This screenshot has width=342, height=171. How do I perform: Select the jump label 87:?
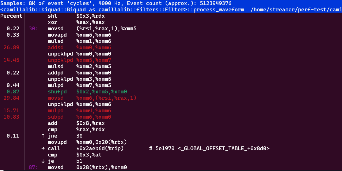click(x=33, y=167)
